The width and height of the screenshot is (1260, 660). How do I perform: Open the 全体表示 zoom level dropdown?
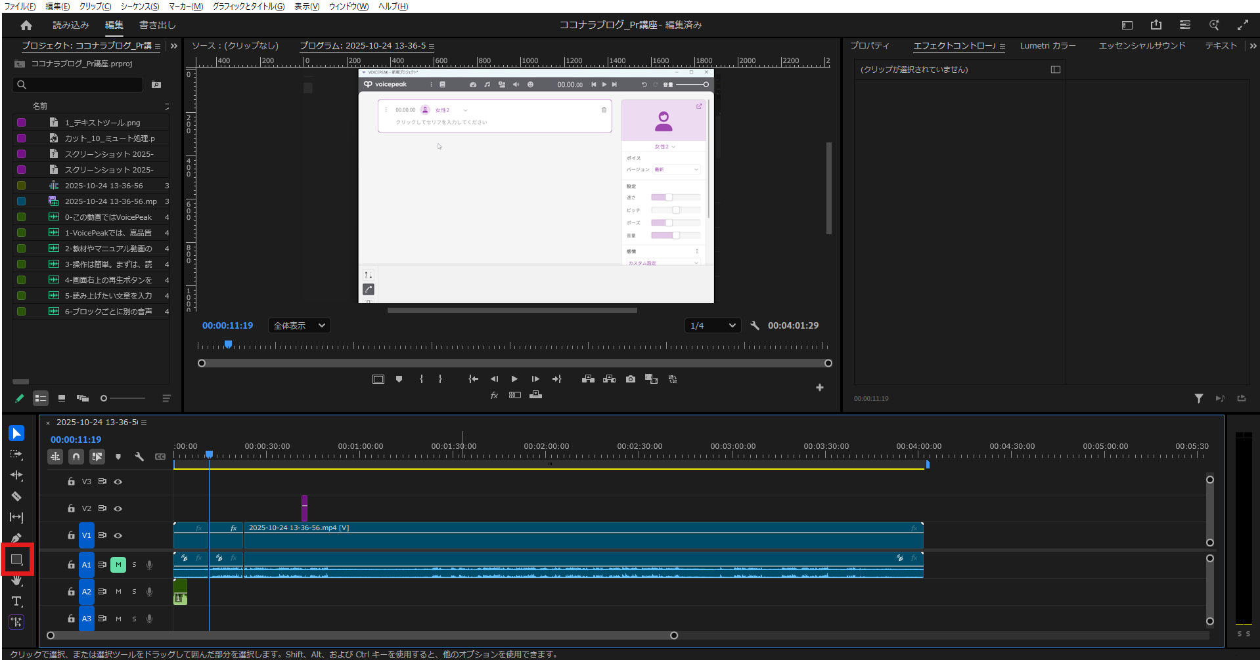click(299, 326)
